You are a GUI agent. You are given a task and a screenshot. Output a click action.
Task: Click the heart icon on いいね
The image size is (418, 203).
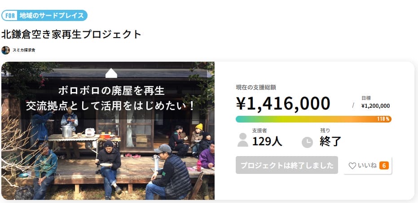click(x=352, y=165)
